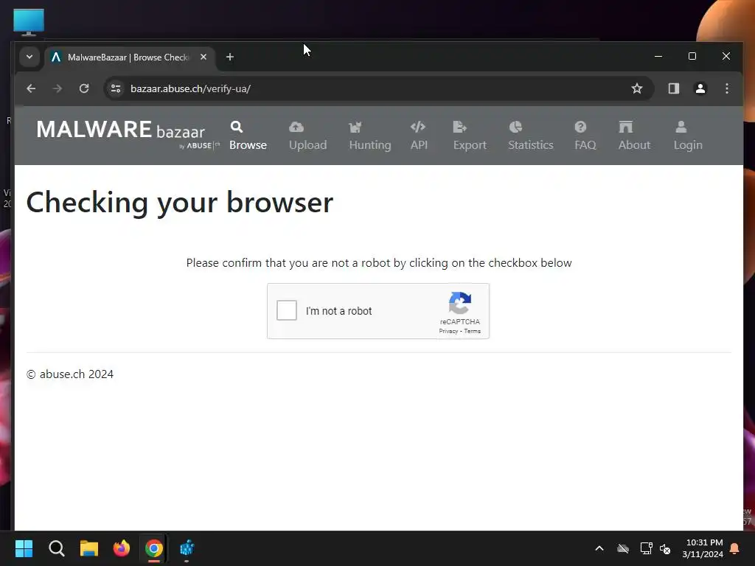Open Chrome three-dot menu
This screenshot has width=755, height=566.
726,88
